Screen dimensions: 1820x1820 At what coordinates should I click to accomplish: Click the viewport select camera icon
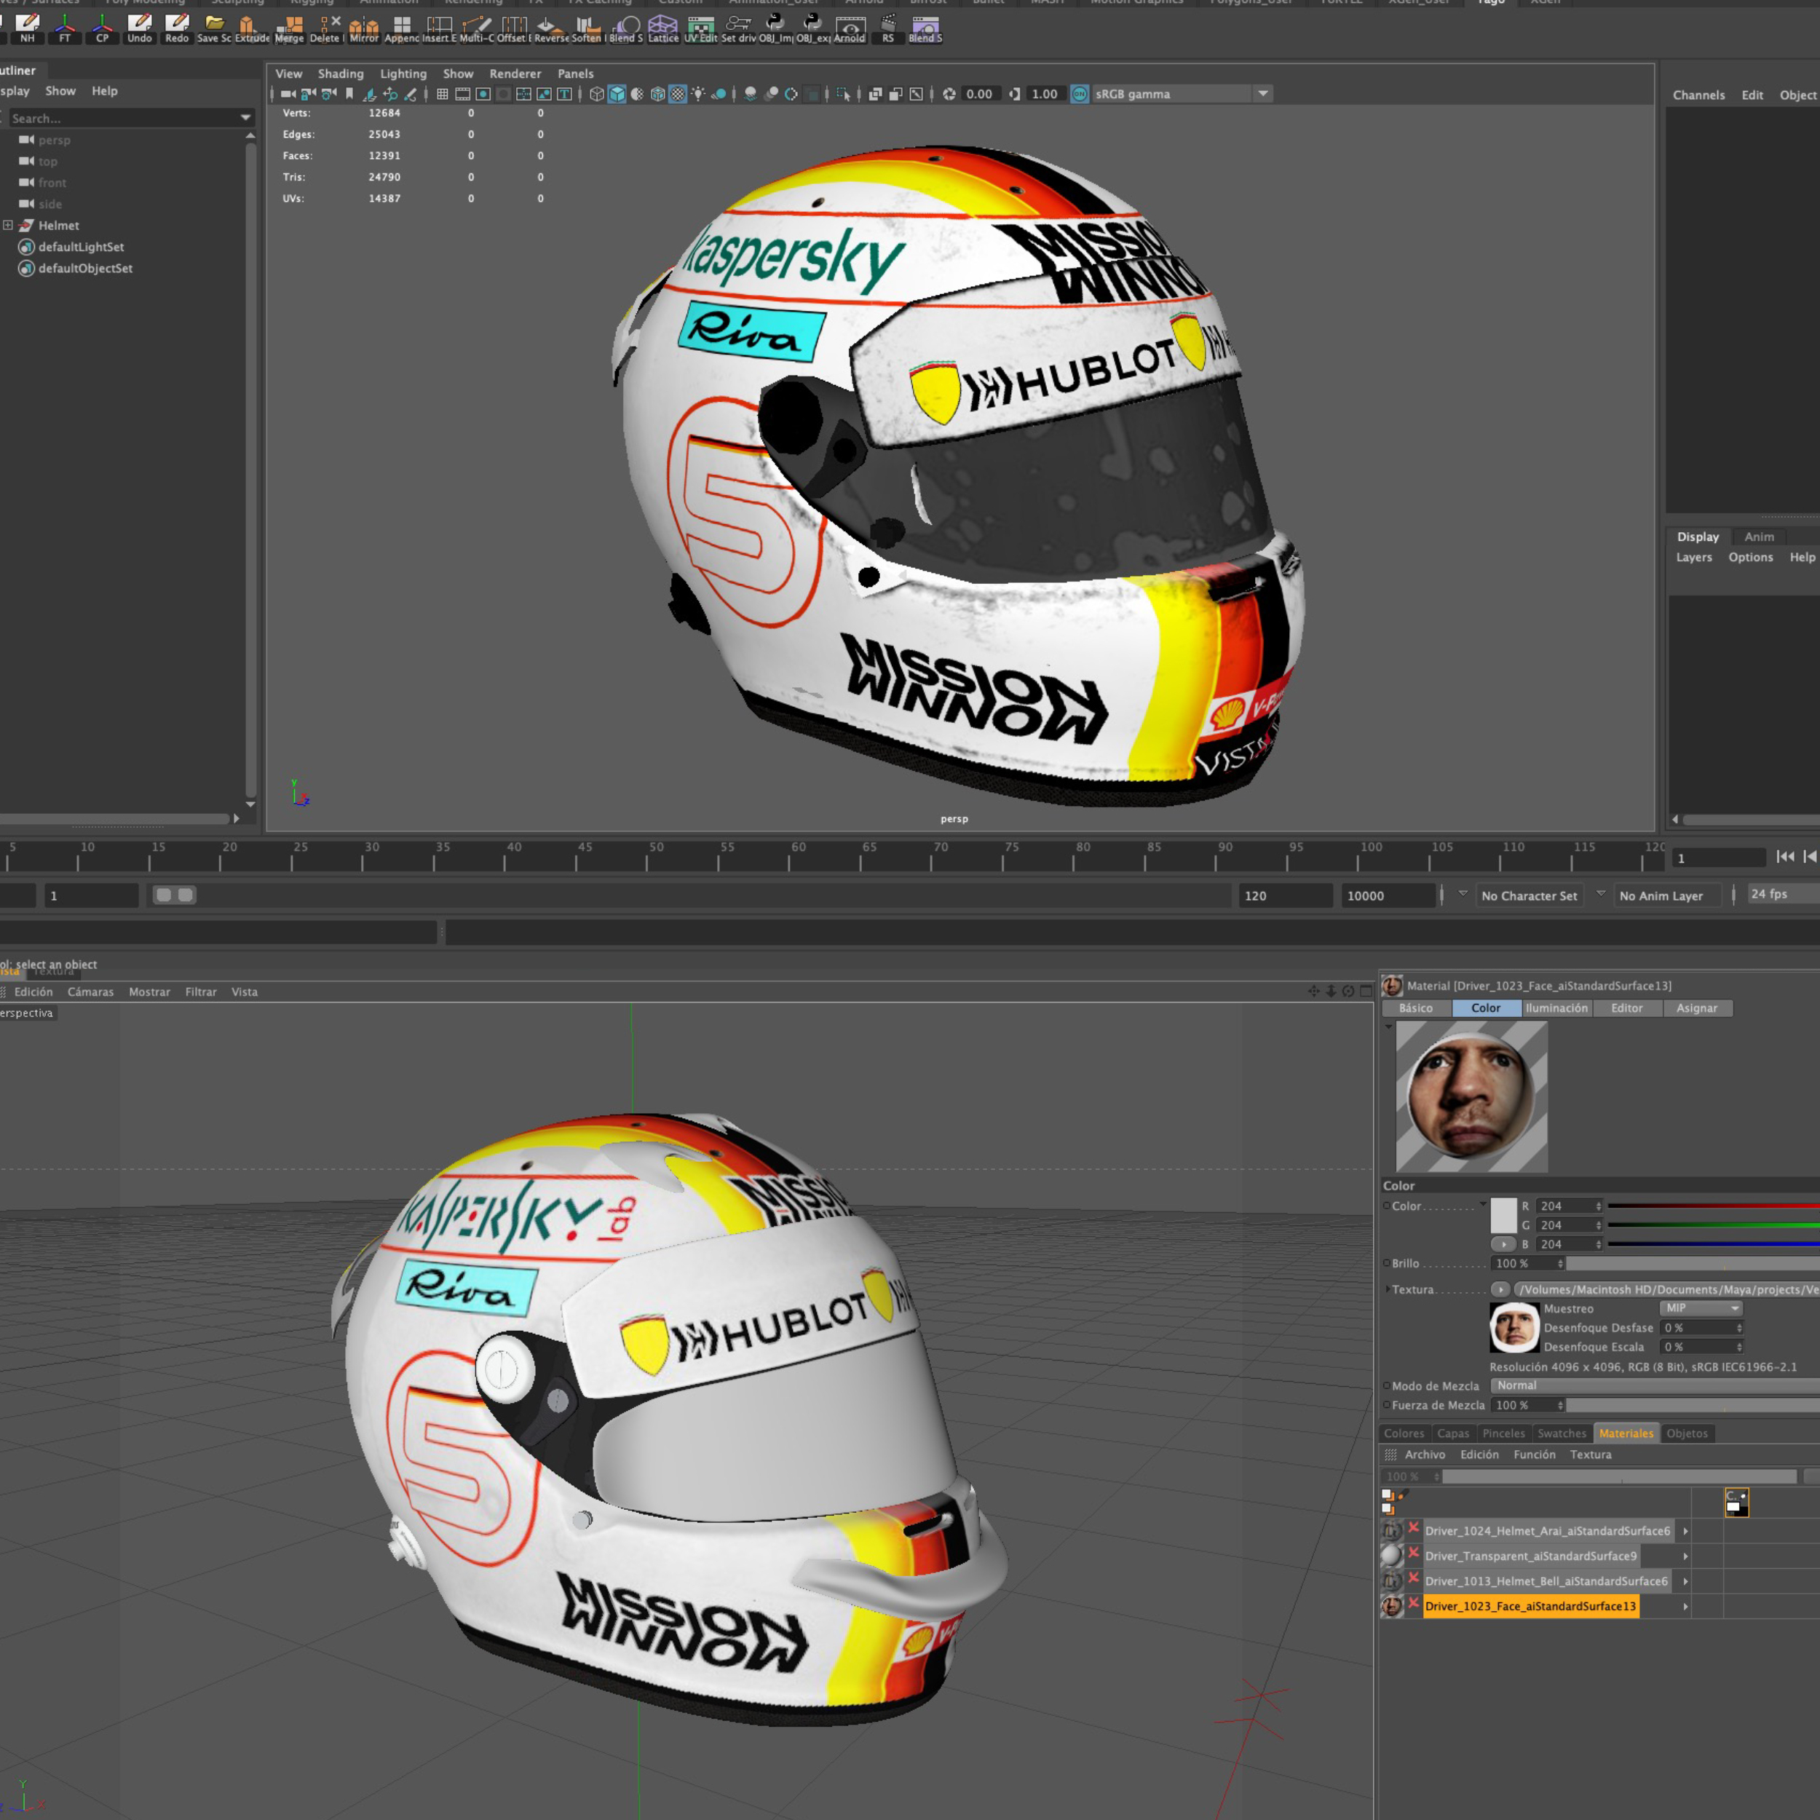288,94
